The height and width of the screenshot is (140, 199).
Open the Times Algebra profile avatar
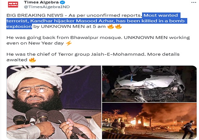click(x=13, y=4)
